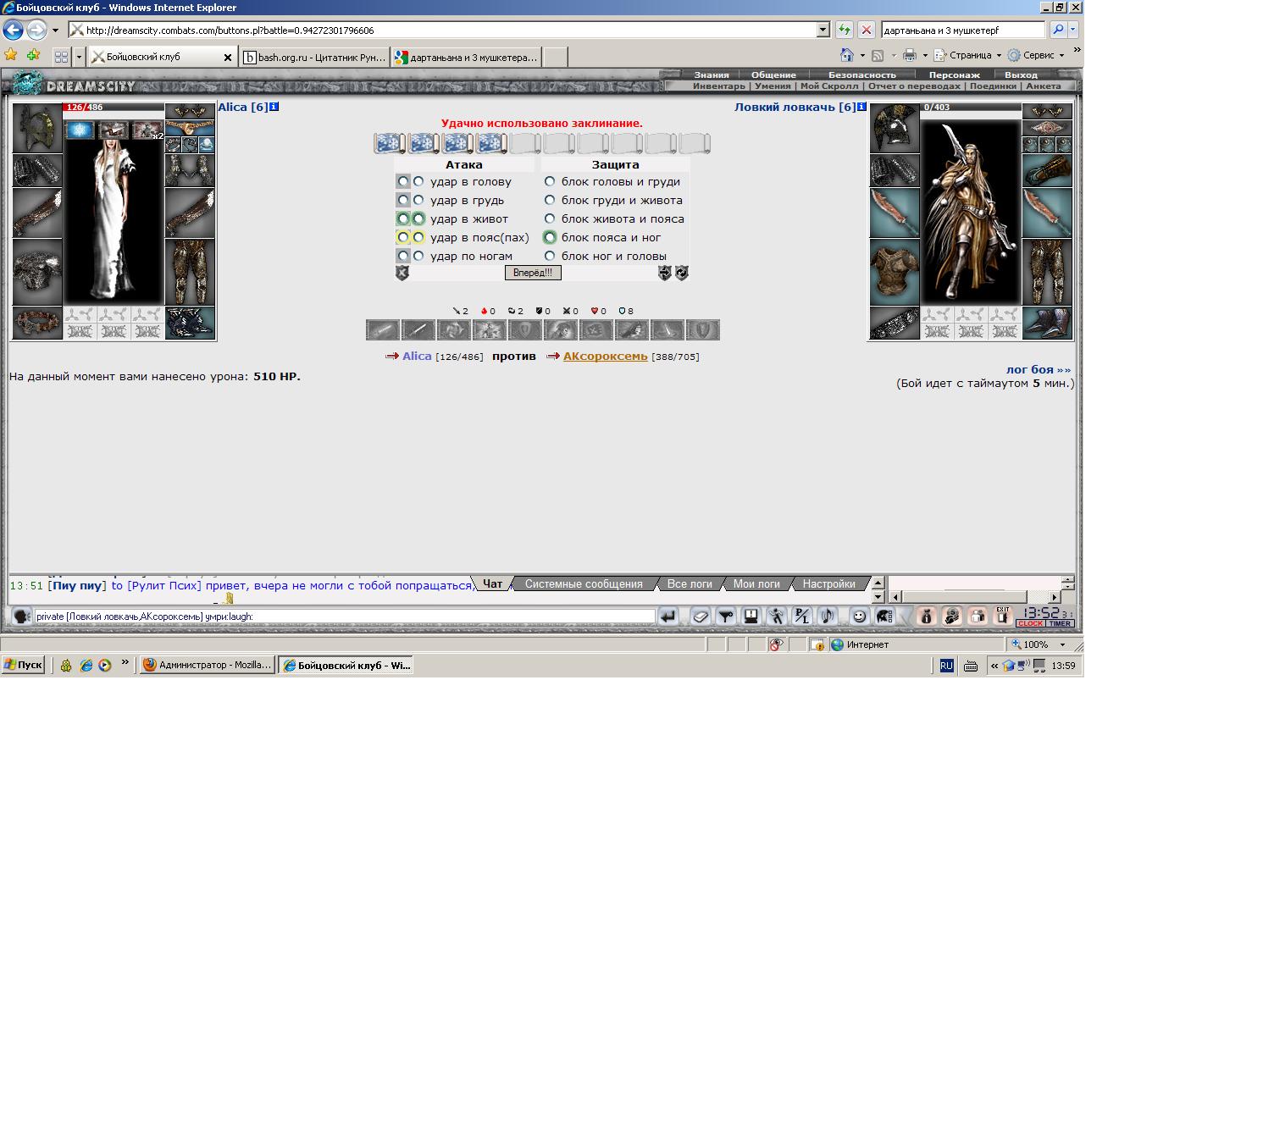The width and height of the screenshot is (1263, 1128).
Task: Click the floppy save icon in chat toolbar
Action: click(751, 617)
